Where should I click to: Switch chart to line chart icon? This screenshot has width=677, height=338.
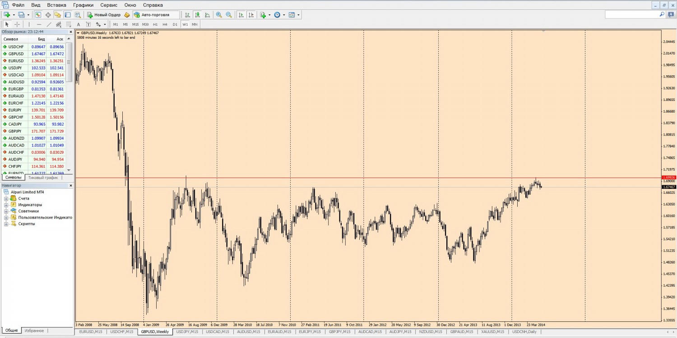pos(207,15)
